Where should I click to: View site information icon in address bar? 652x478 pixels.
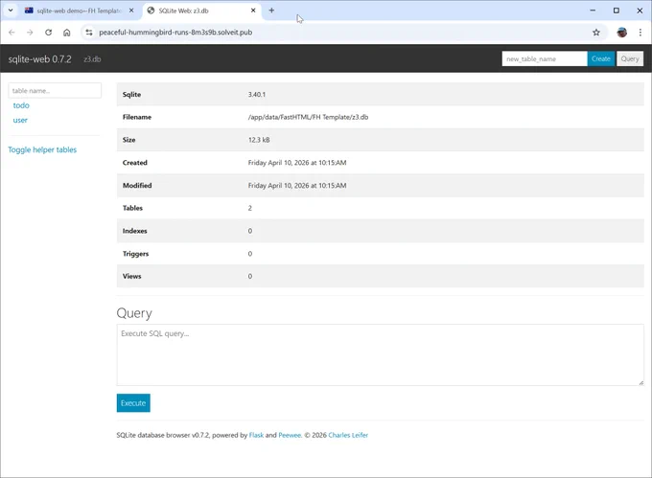point(88,33)
